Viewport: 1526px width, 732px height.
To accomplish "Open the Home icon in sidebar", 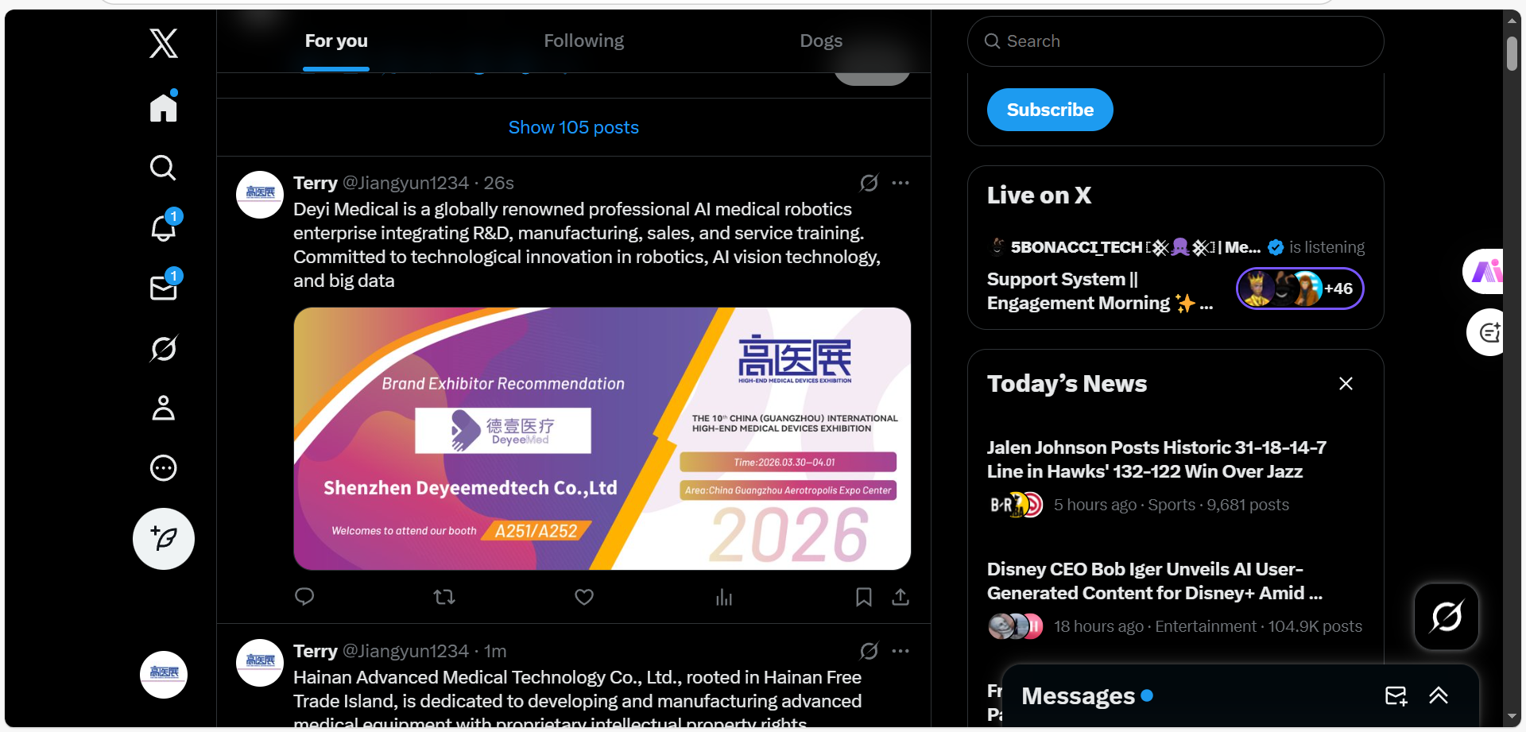I will tap(164, 107).
